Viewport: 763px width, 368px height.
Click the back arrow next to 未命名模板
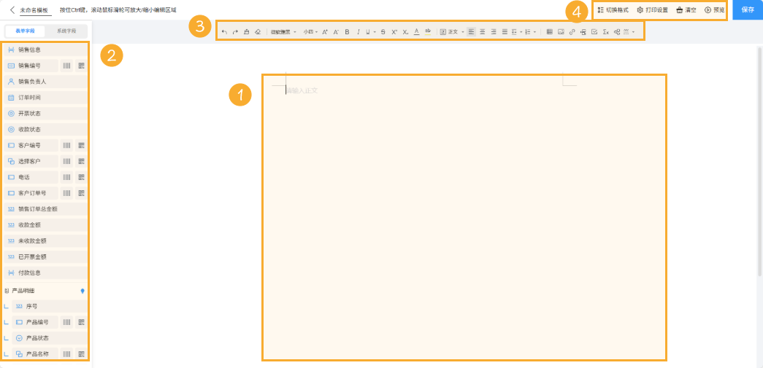tap(12, 10)
